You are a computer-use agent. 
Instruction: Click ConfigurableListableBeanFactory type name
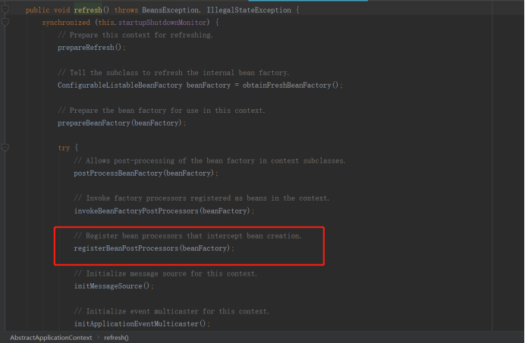[120, 86]
